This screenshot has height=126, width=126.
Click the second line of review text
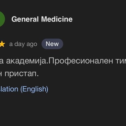click(x=19, y=74)
